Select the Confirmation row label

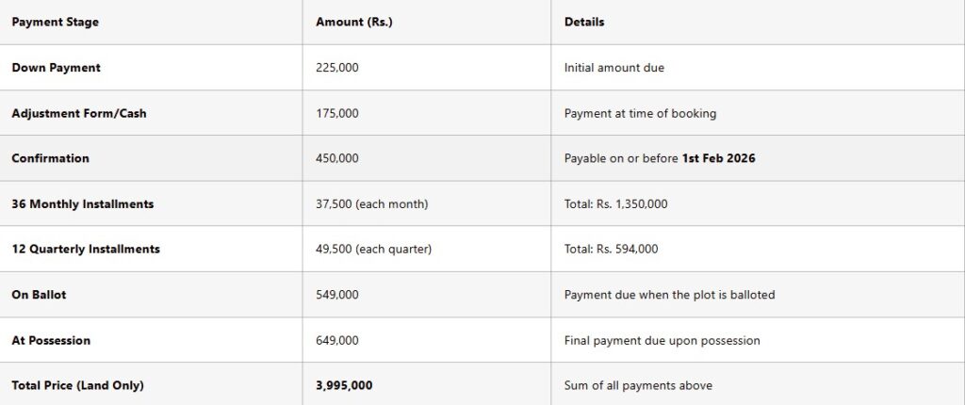tap(50, 158)
